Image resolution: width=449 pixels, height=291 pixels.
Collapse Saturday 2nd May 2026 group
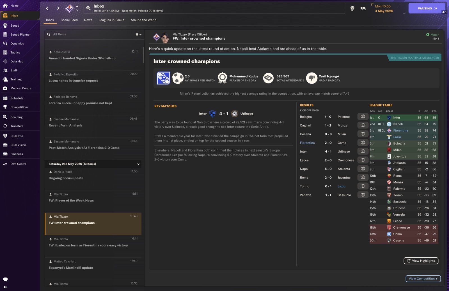click(x=138, y=164)
